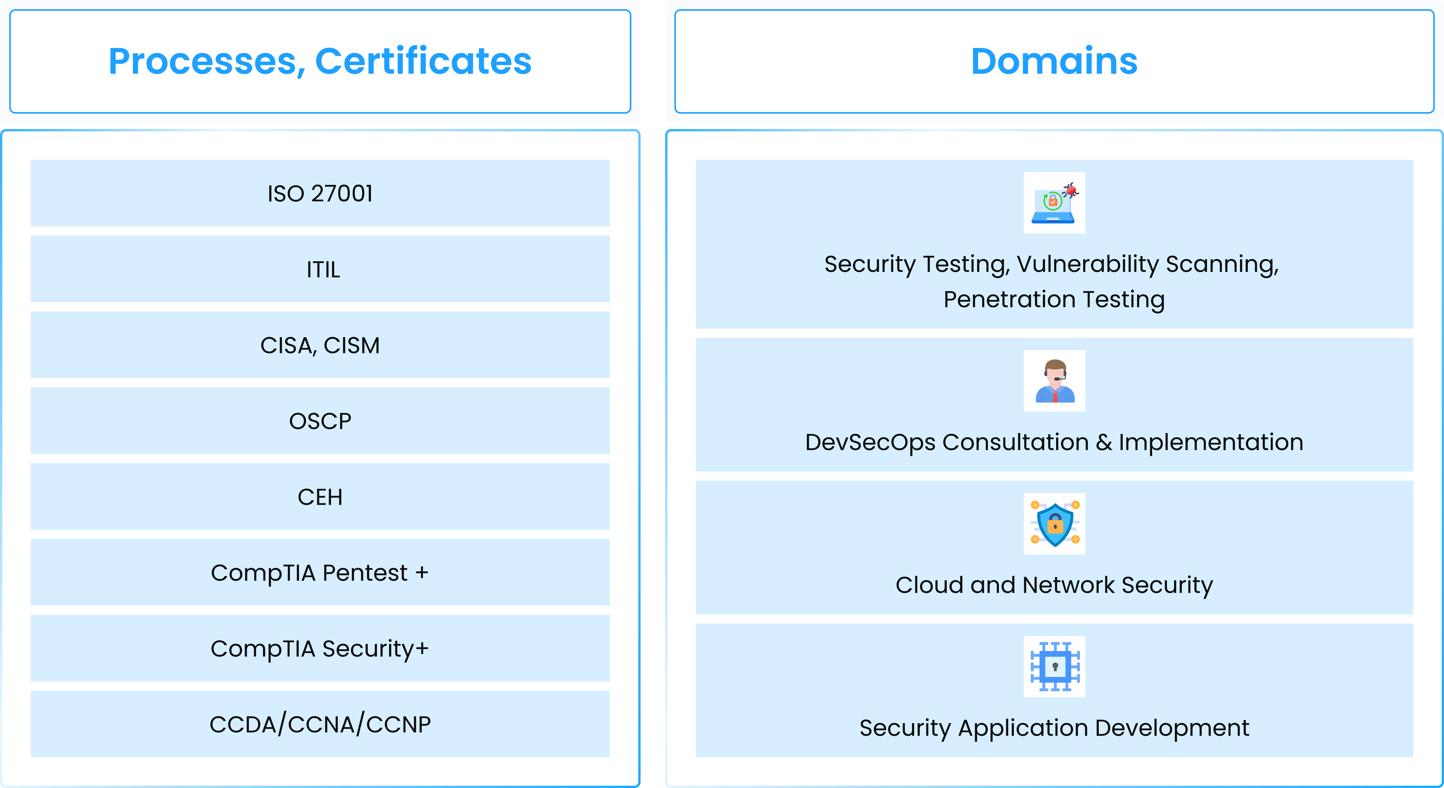
Task: Click the shield padlock network security icon
Action: tap(1054, 523)
